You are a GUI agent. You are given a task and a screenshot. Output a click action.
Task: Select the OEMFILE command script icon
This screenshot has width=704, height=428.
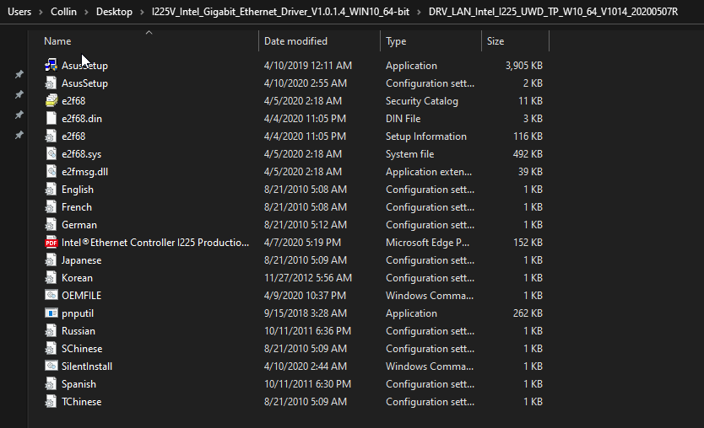click(51, 295)
